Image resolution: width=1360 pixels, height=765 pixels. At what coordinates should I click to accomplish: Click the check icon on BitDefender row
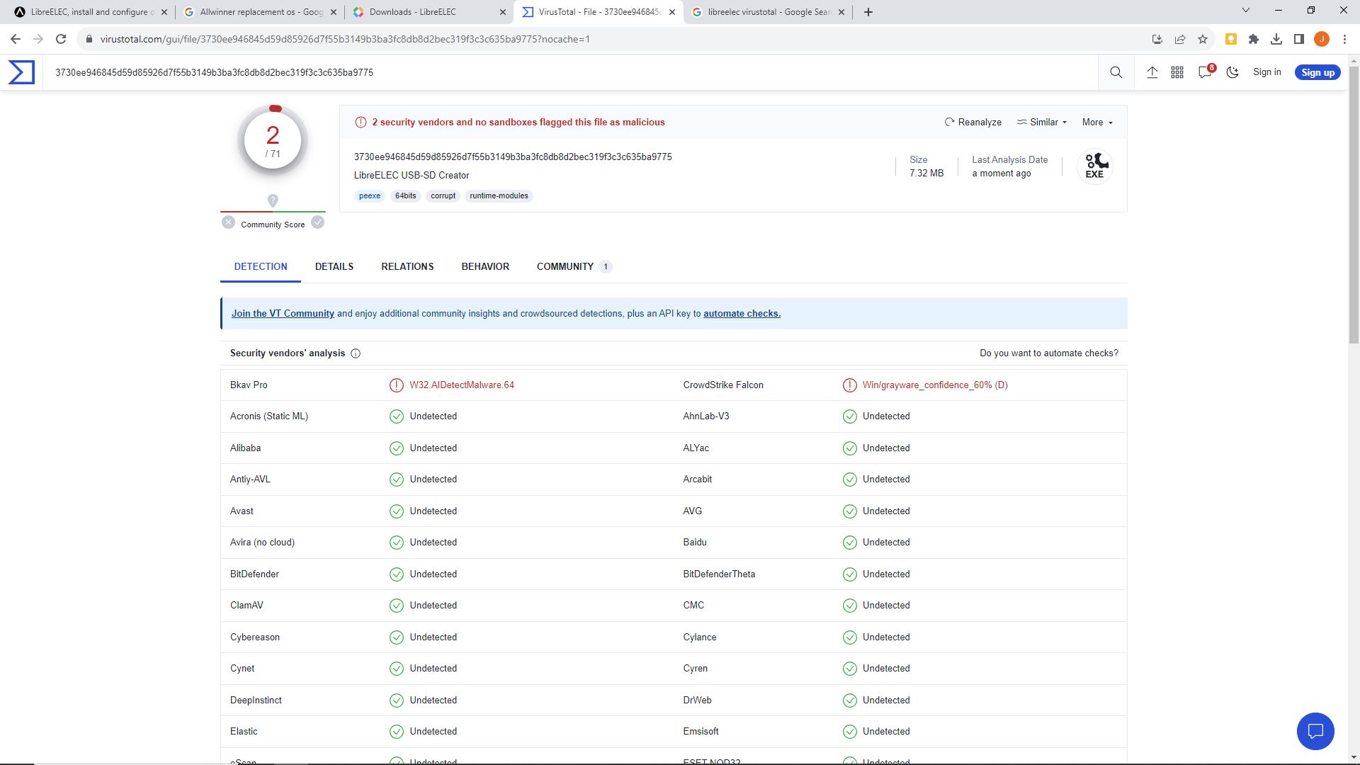(397, 574)
